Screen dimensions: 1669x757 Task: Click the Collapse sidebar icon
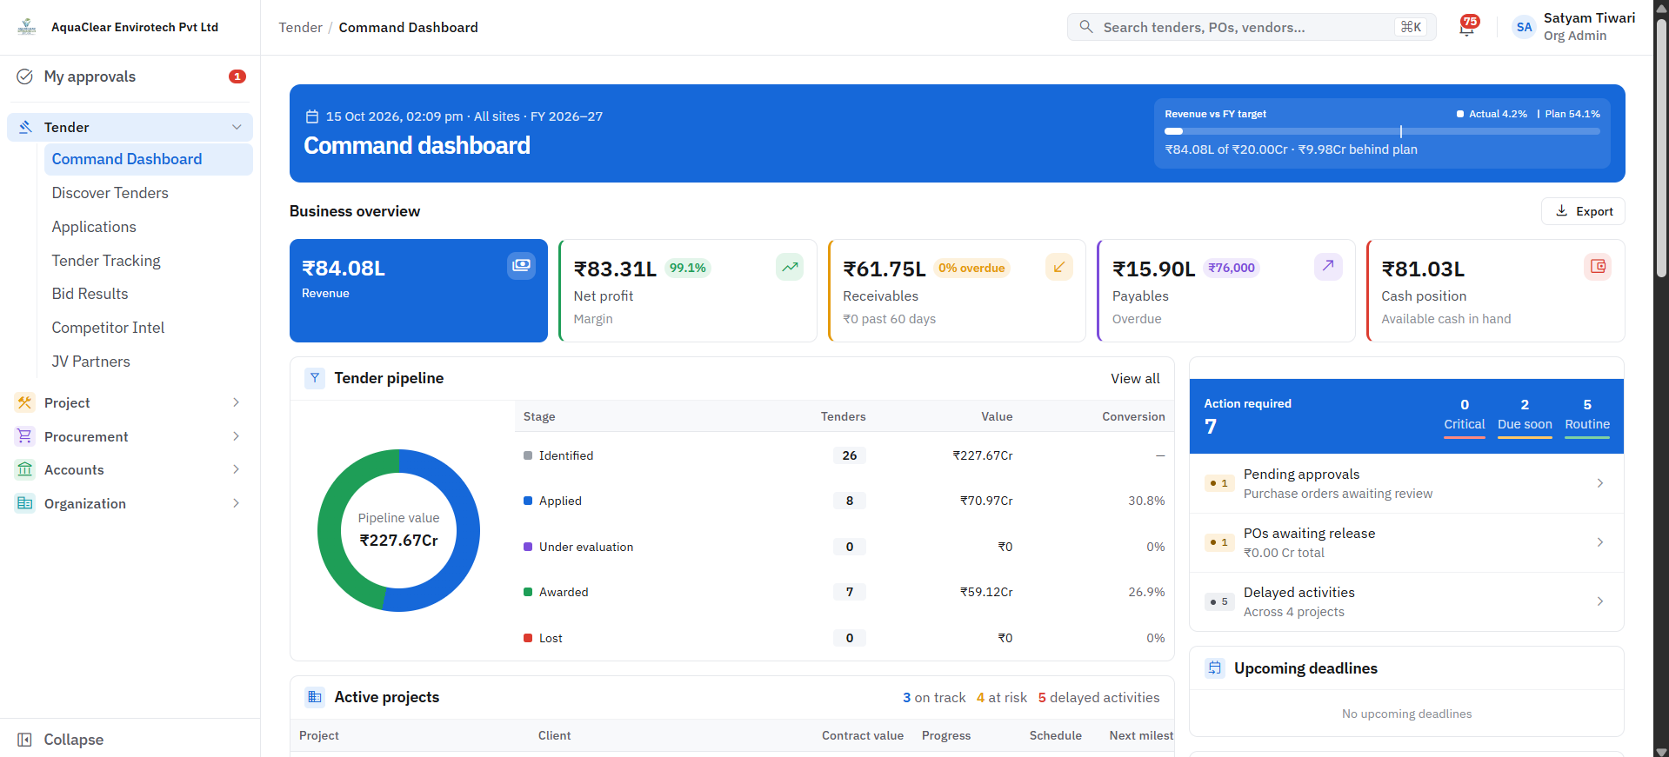coord(25,740)
